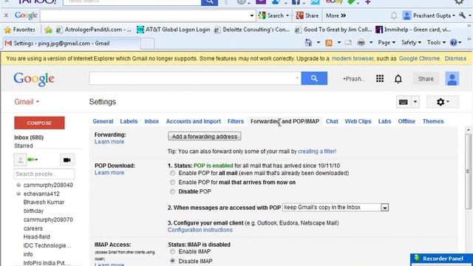Close the Google Toolbar with X icon

tap(6, 15)
